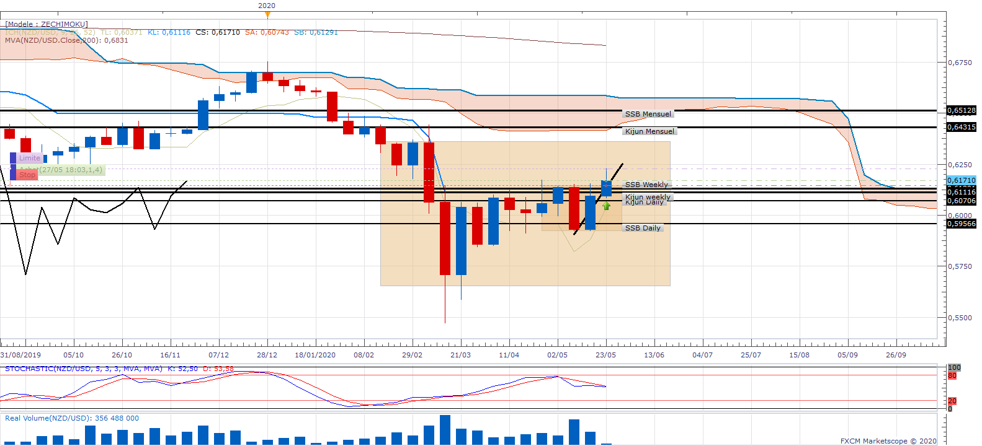Click the 05/10 date label

pos(73,355)
